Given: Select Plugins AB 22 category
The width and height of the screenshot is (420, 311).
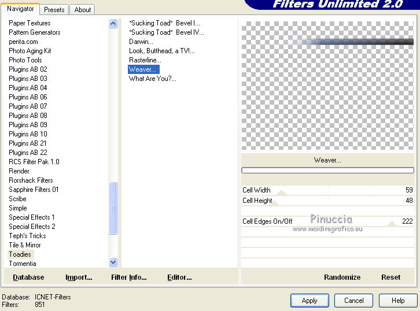Looking at the screenshot, I should (28, 153).
